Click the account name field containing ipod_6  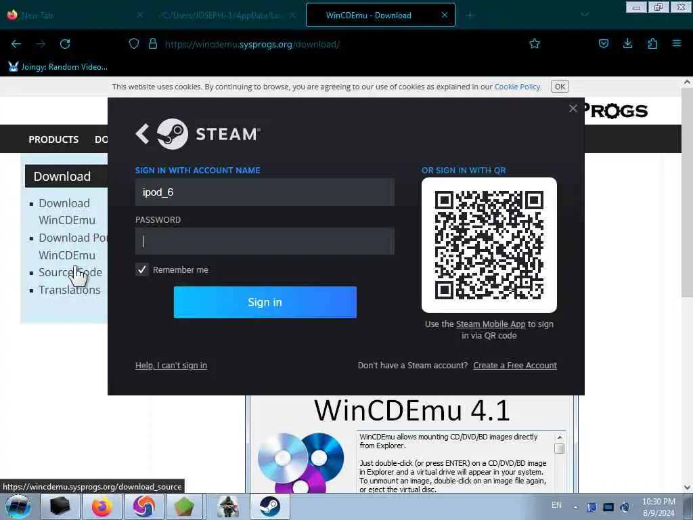(265, 192)
